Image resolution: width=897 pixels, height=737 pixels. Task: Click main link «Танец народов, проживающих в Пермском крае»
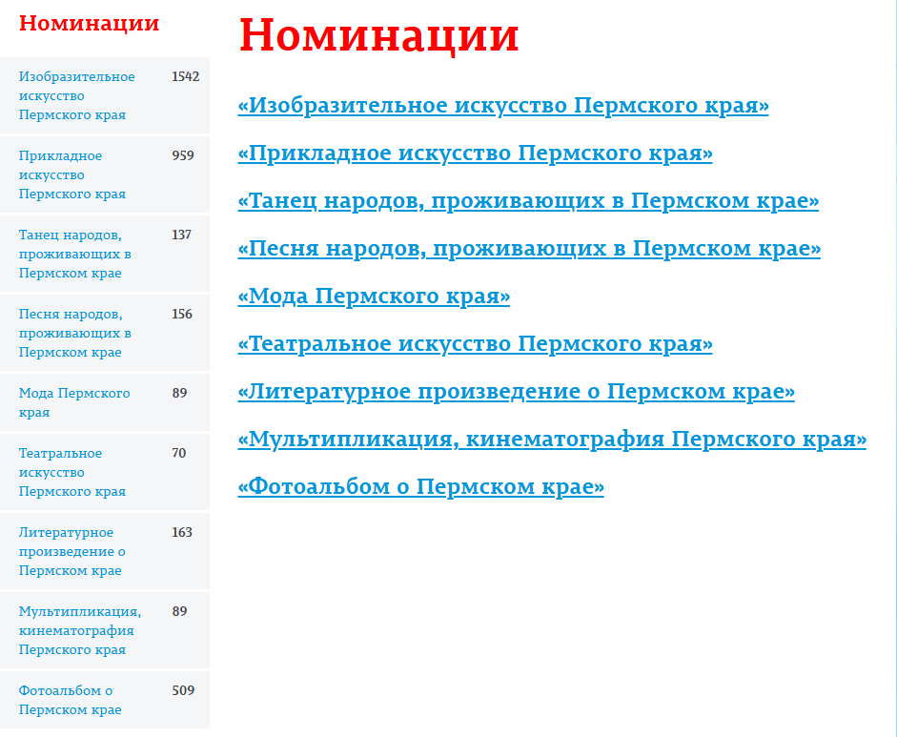tap(528, 201)
